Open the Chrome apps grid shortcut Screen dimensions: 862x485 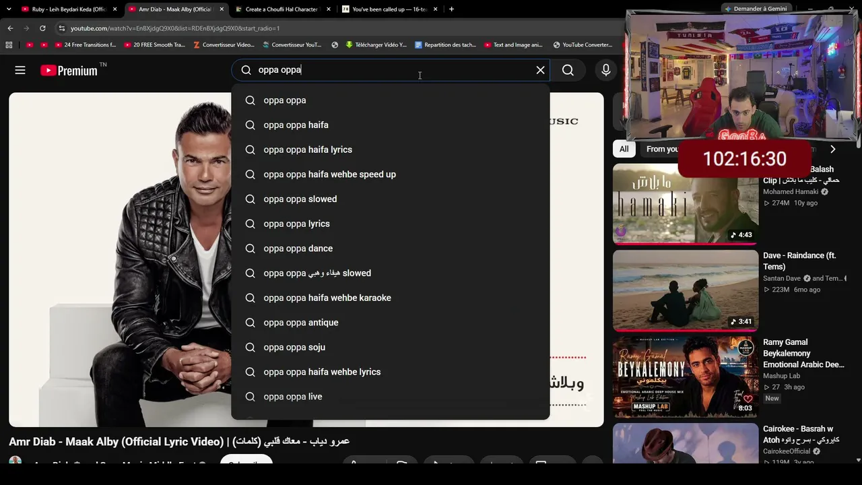point(9,45)
